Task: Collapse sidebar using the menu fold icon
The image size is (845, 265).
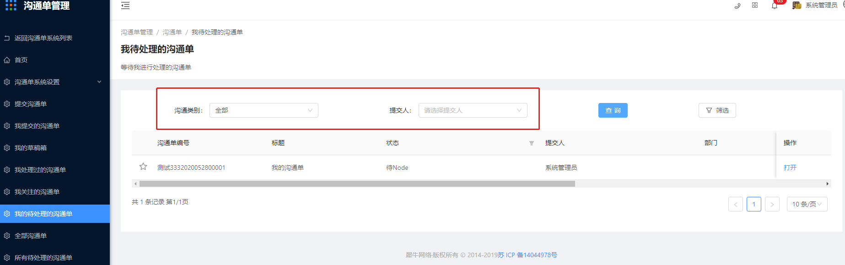Action: (x=125, y=5)
